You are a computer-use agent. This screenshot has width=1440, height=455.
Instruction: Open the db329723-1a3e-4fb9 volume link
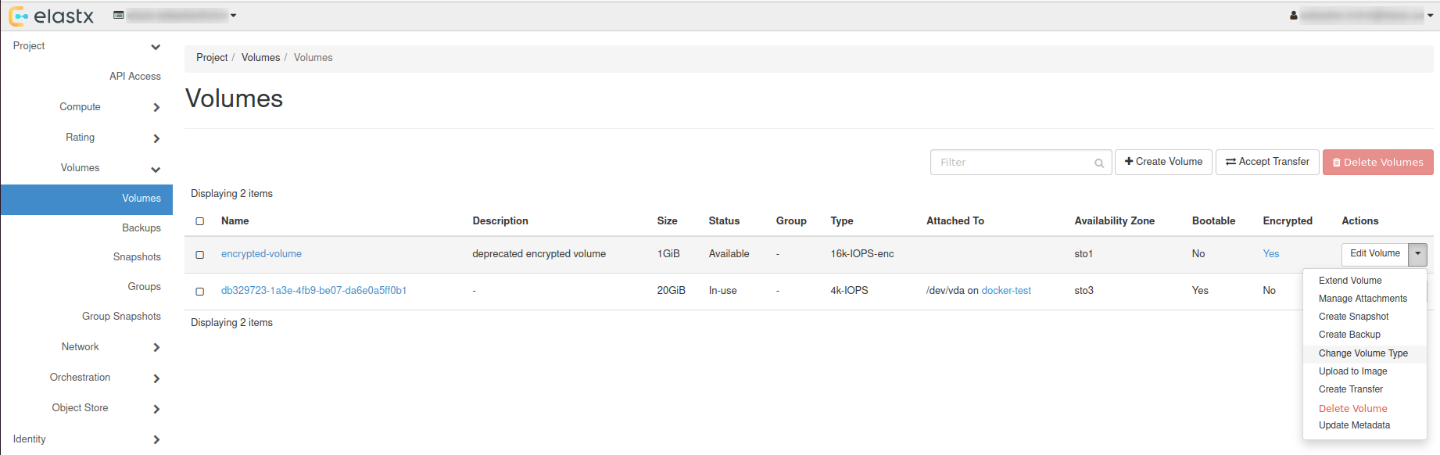pos(313,291)
